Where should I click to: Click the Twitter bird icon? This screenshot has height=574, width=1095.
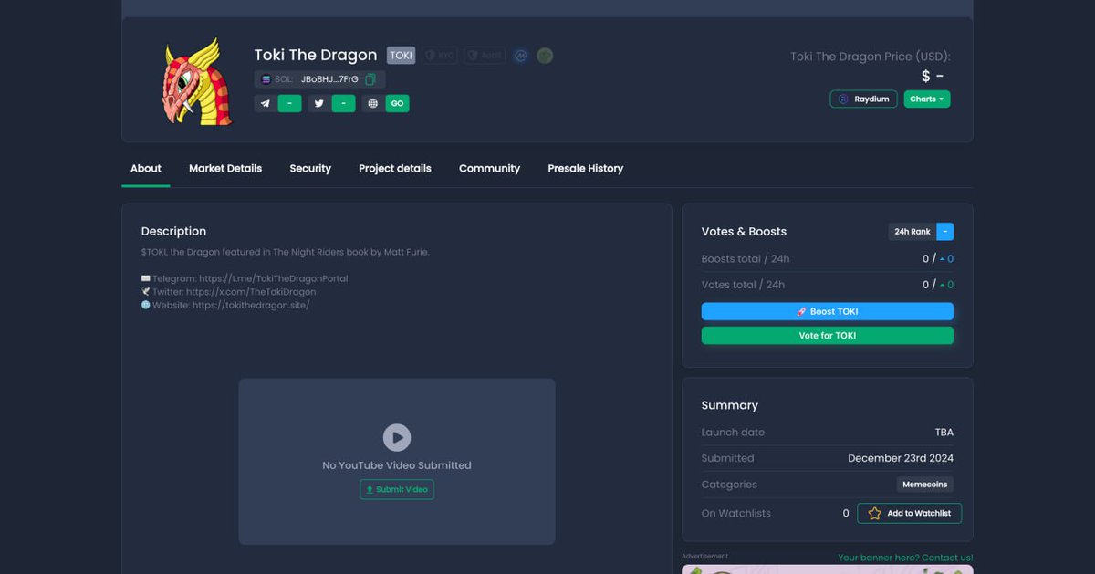pos(318,104)
